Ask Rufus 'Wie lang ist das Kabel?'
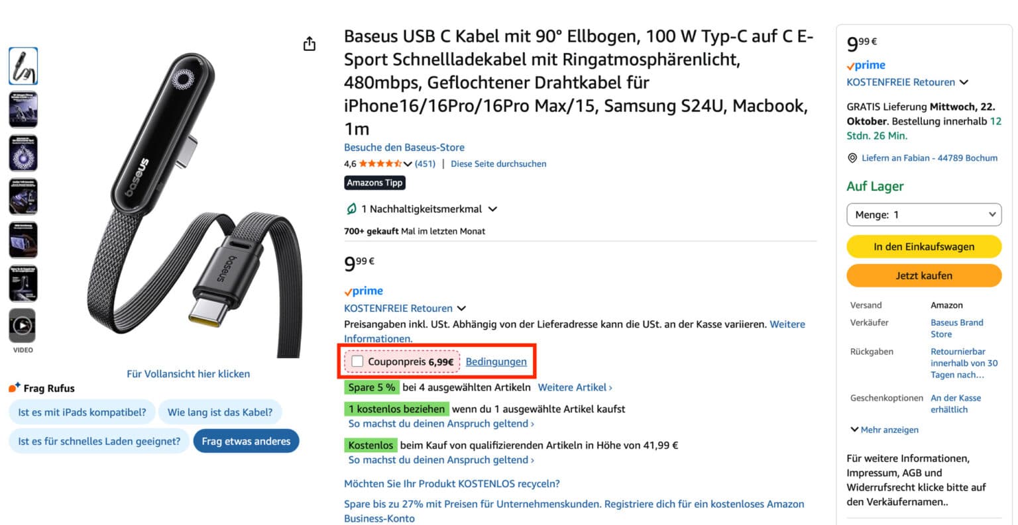 pos(221,411)
